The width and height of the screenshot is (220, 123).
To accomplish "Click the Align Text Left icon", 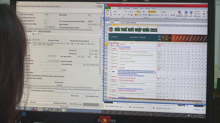I will point(136,15).
